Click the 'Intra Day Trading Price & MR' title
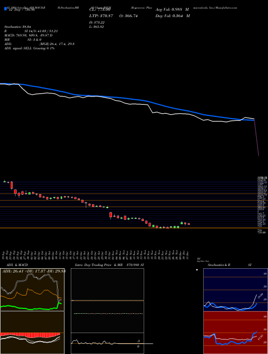Viewport: 268px width, 354px height. (99, 265)
